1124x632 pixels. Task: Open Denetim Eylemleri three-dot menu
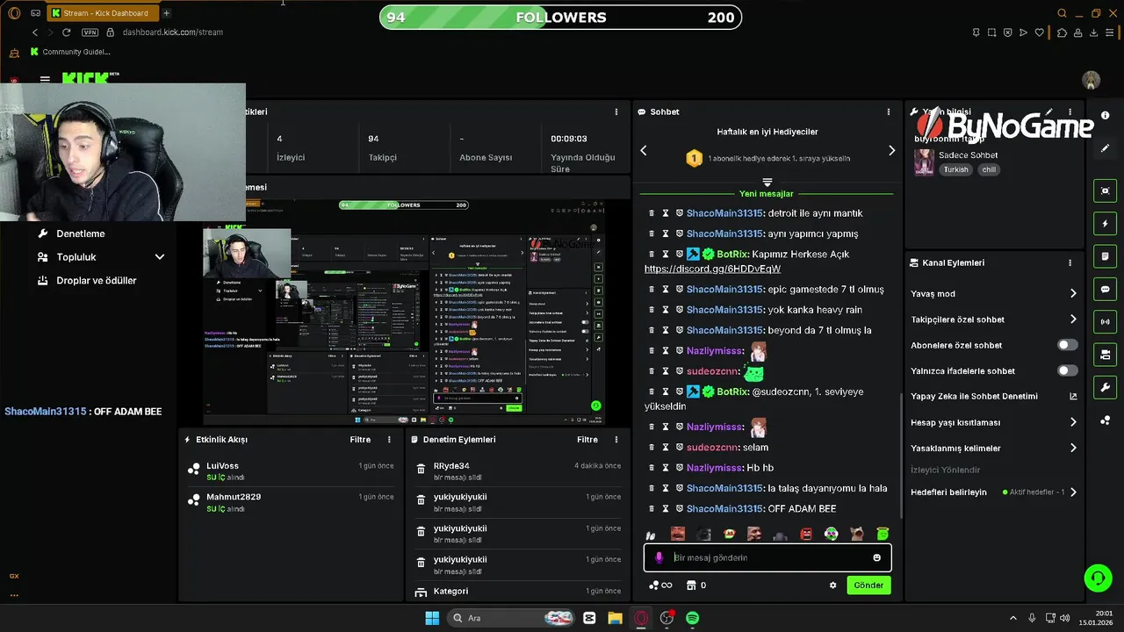(616, 440)
